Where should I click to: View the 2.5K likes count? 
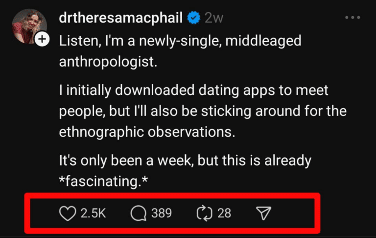tap(93, 213)
